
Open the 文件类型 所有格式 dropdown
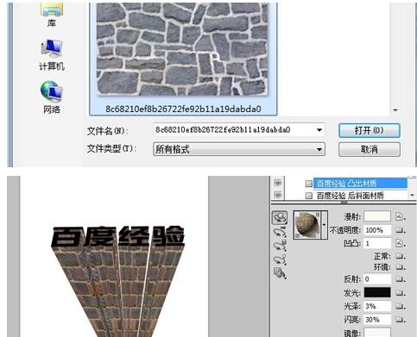pyautogui.click(x=239, y=149)
